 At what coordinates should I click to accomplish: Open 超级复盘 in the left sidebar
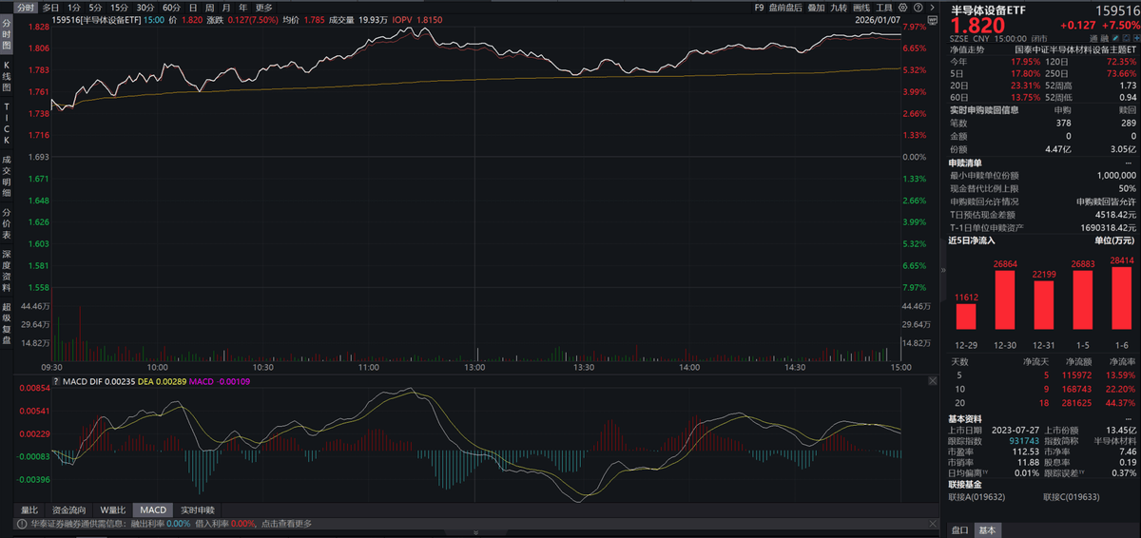[6, 323]
